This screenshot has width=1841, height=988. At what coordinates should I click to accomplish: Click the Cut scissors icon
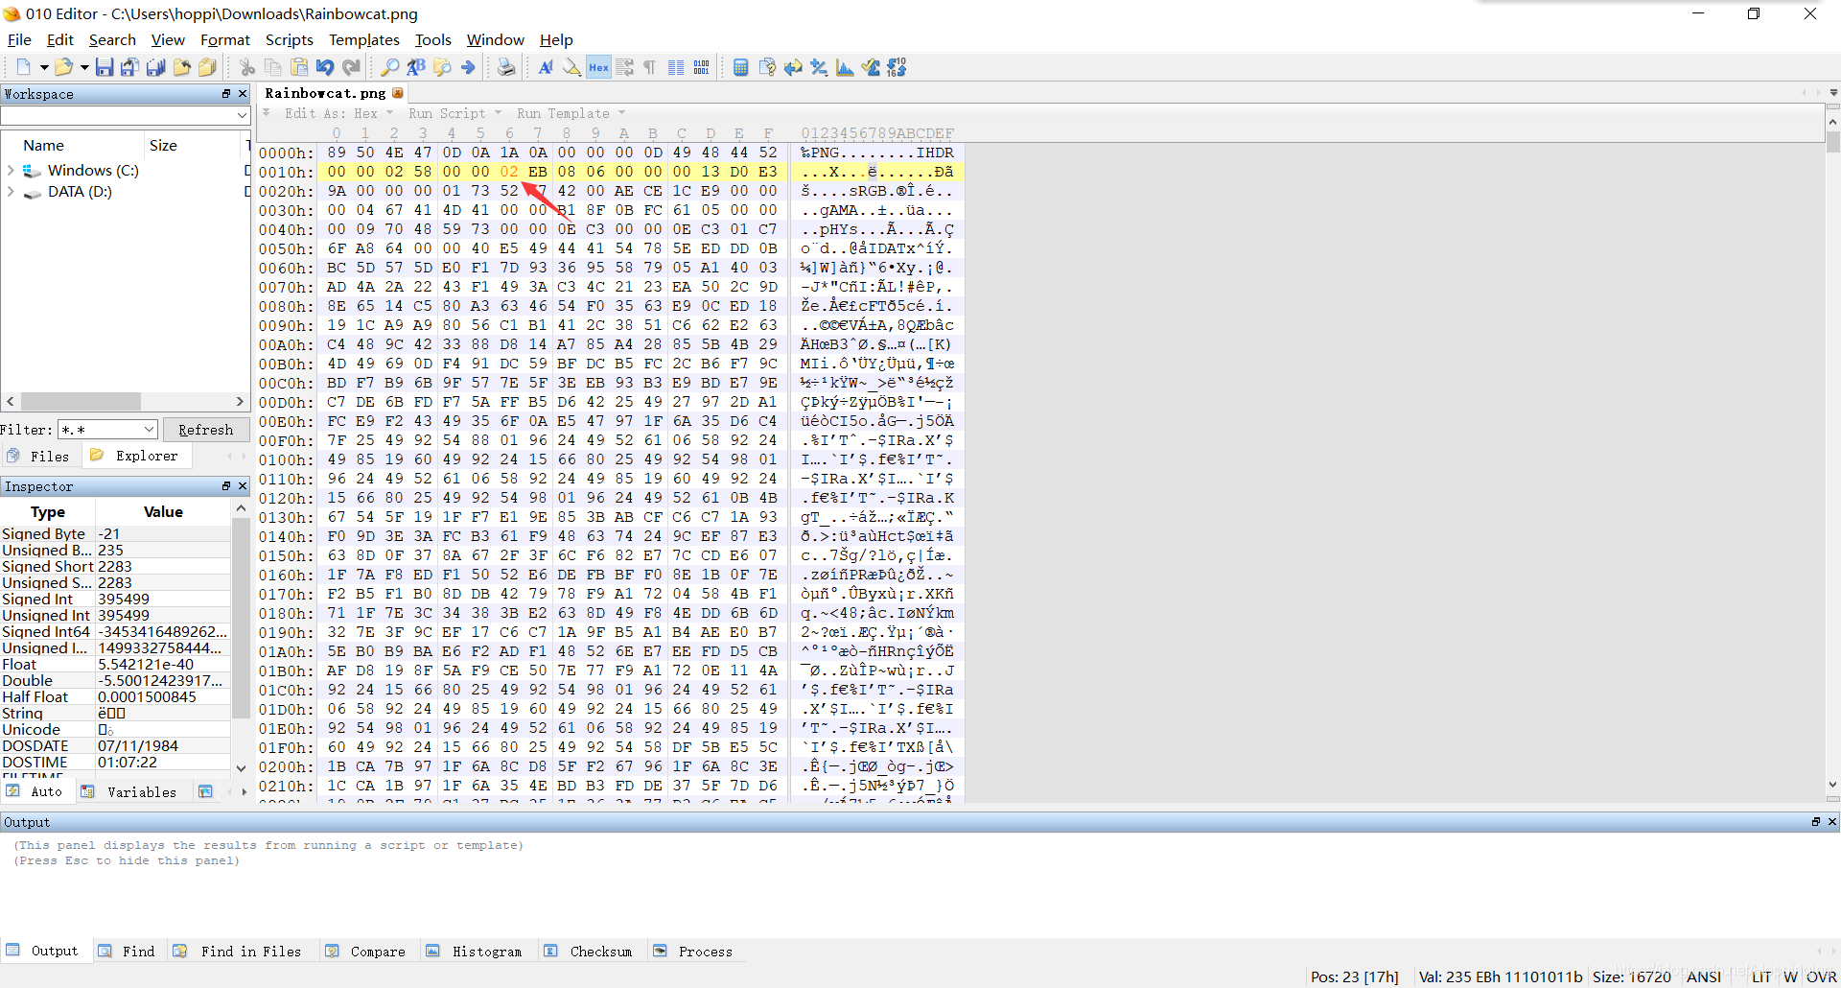(x=247, y=67)
